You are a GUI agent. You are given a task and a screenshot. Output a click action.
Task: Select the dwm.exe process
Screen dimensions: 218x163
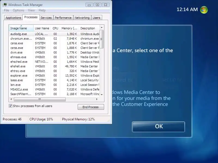point(54,52)
